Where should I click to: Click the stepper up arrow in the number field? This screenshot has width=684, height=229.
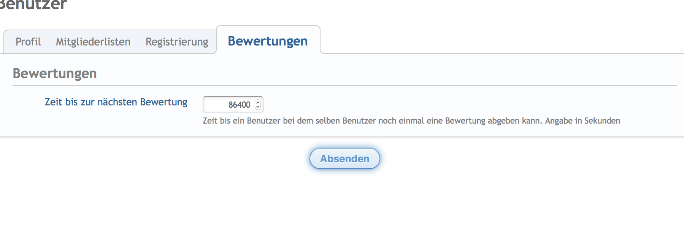258,102
